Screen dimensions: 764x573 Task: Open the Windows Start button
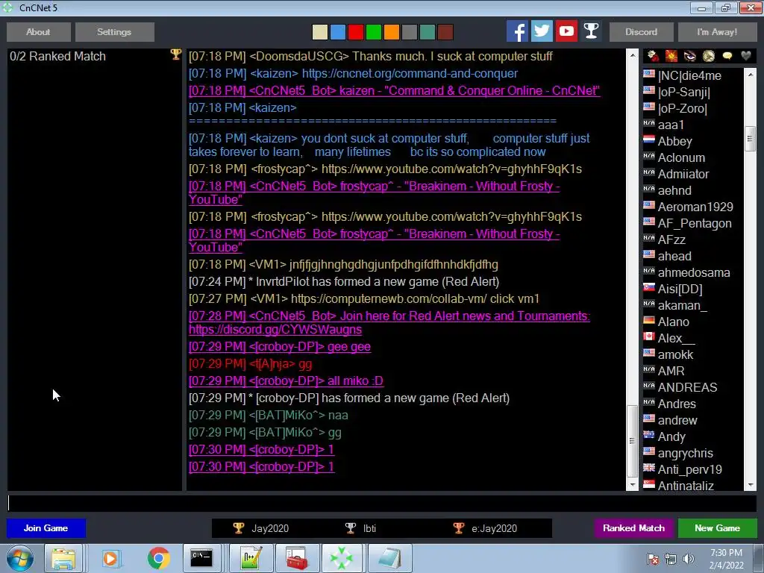[20, 558]
